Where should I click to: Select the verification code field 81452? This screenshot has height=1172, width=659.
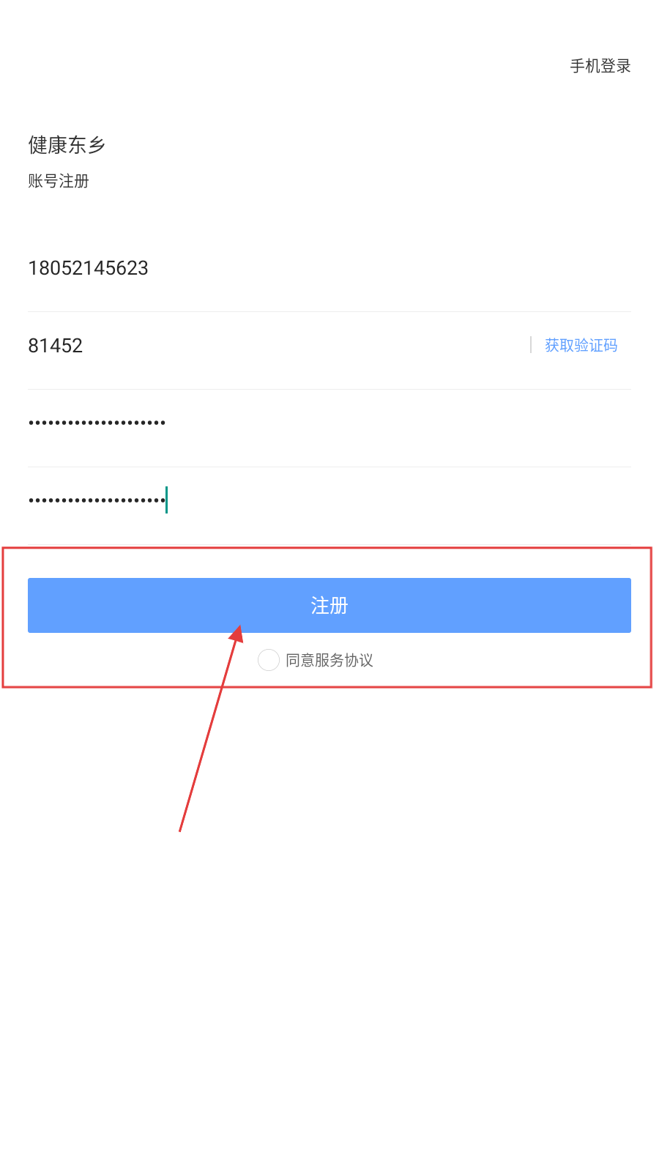pos(278,346)
